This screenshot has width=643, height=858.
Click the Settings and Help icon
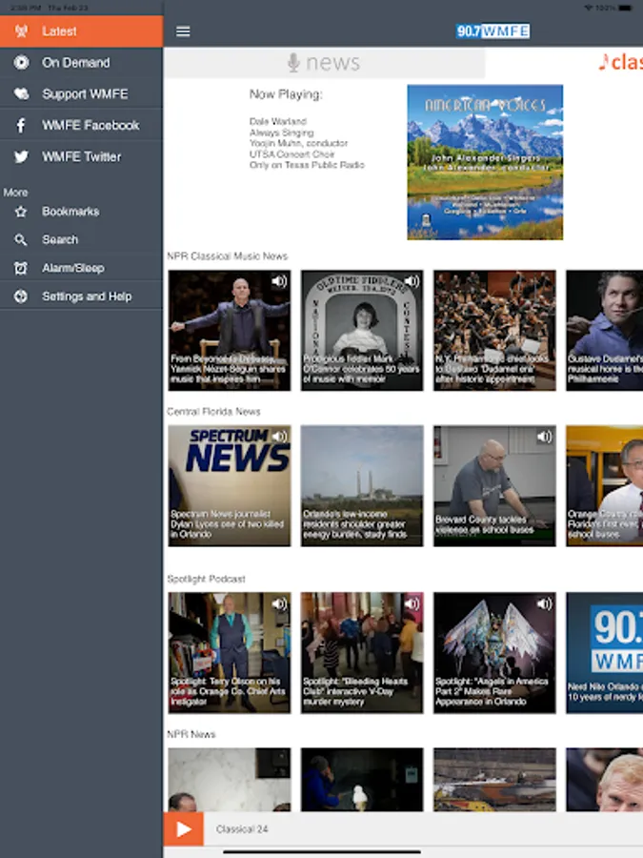click(21, 296)
